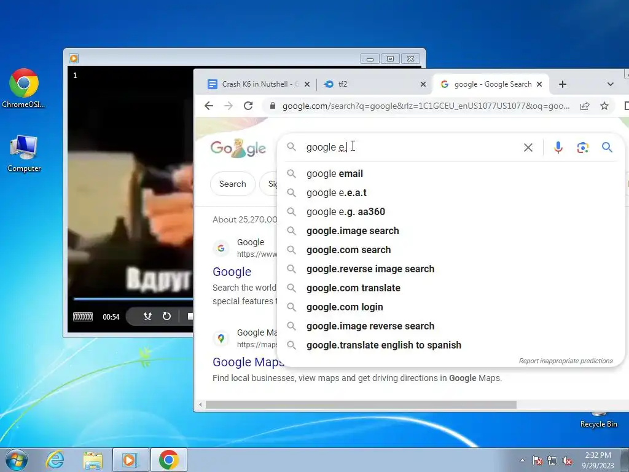This screenshot has width=629, height=472.
Task: Clear the search box with X
Action: point(528,147)
